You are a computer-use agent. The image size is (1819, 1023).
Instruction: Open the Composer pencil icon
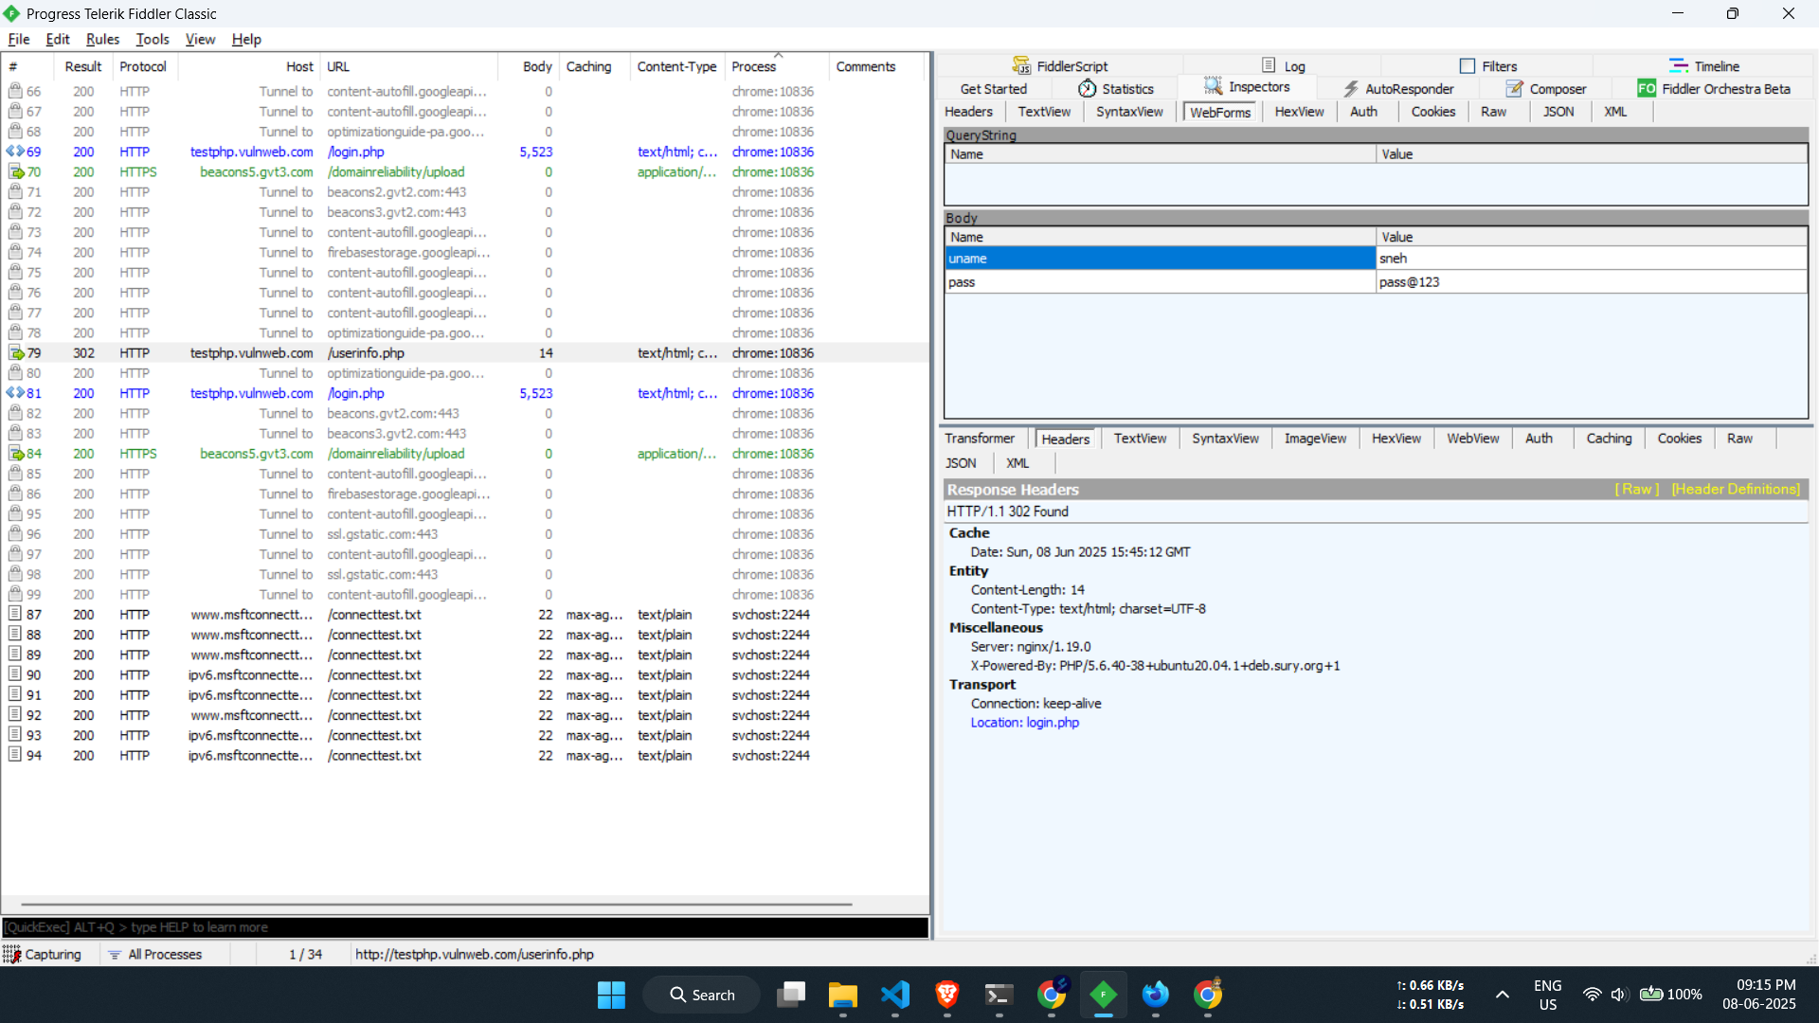tap(1514, 88)
